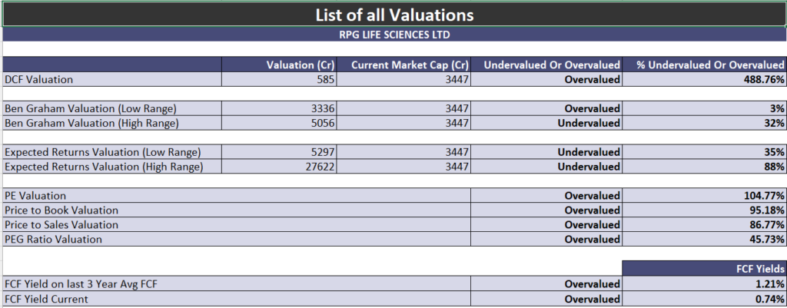787x308 pixels.
Task: Click 'Overvalued' in the DCF Valuation row
Action: [x=546, y=79]
